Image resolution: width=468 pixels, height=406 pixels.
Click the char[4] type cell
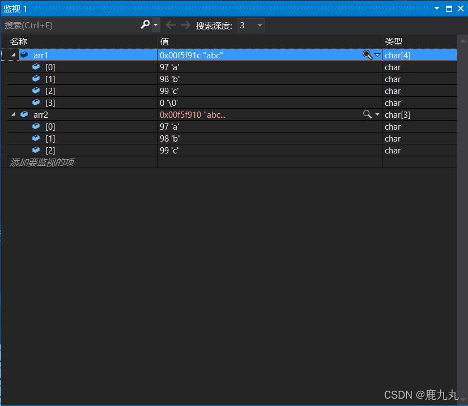point(419,55)
